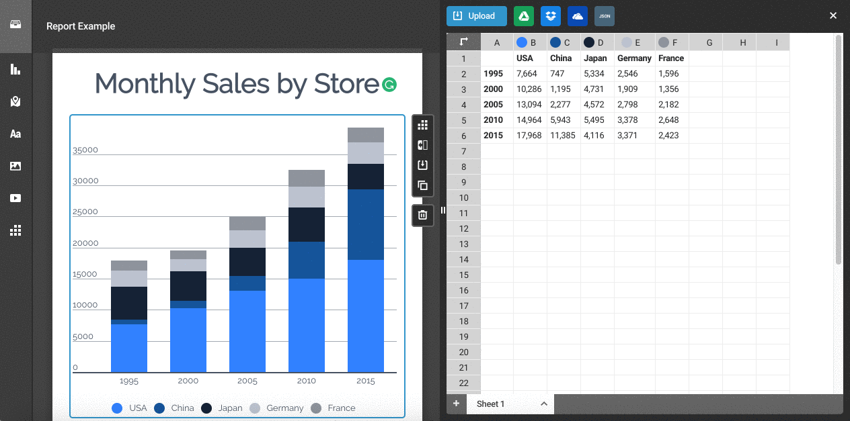The image size is (850, 421).
Task: Import data from Dropbox
Action: point(551,16)
